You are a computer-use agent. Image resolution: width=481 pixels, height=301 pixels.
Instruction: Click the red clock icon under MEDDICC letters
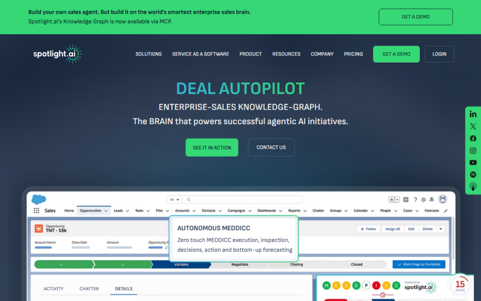(x=382, y=295)
